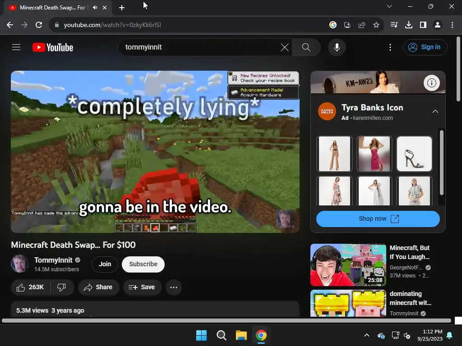
Task: Open tab search chevron in title bar
Action: pos(389,6)
